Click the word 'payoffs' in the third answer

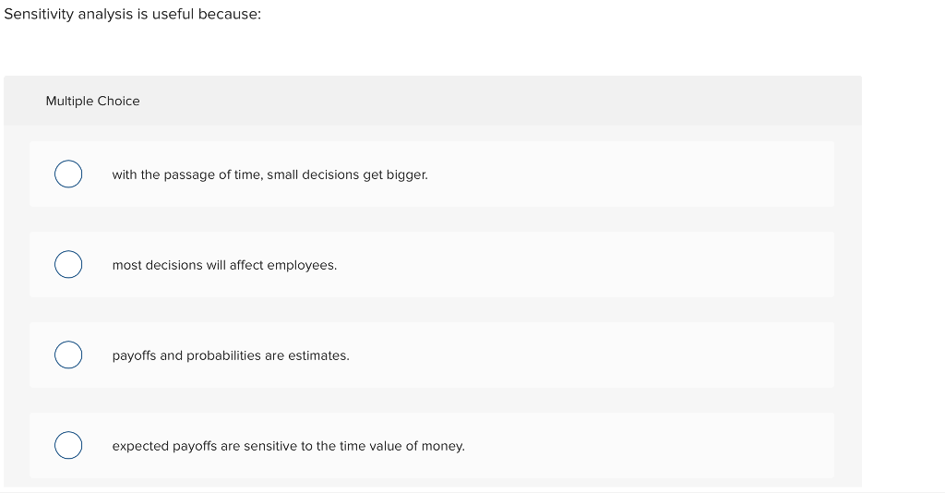pos(134,355)
